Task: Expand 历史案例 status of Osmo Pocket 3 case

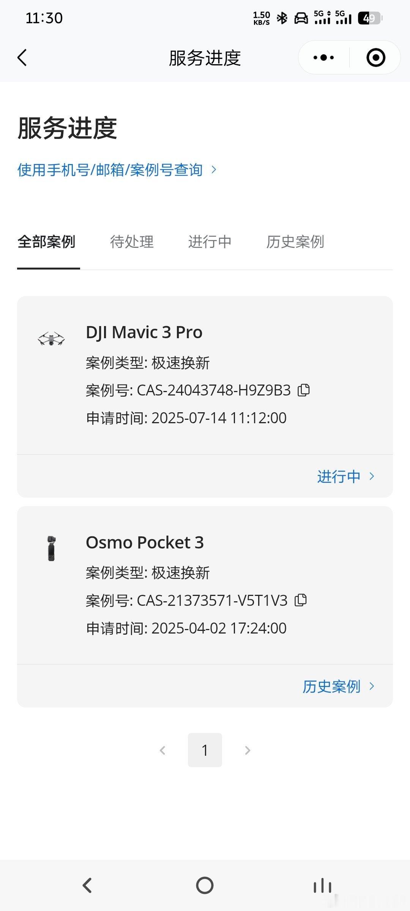Action: [339, 686]
